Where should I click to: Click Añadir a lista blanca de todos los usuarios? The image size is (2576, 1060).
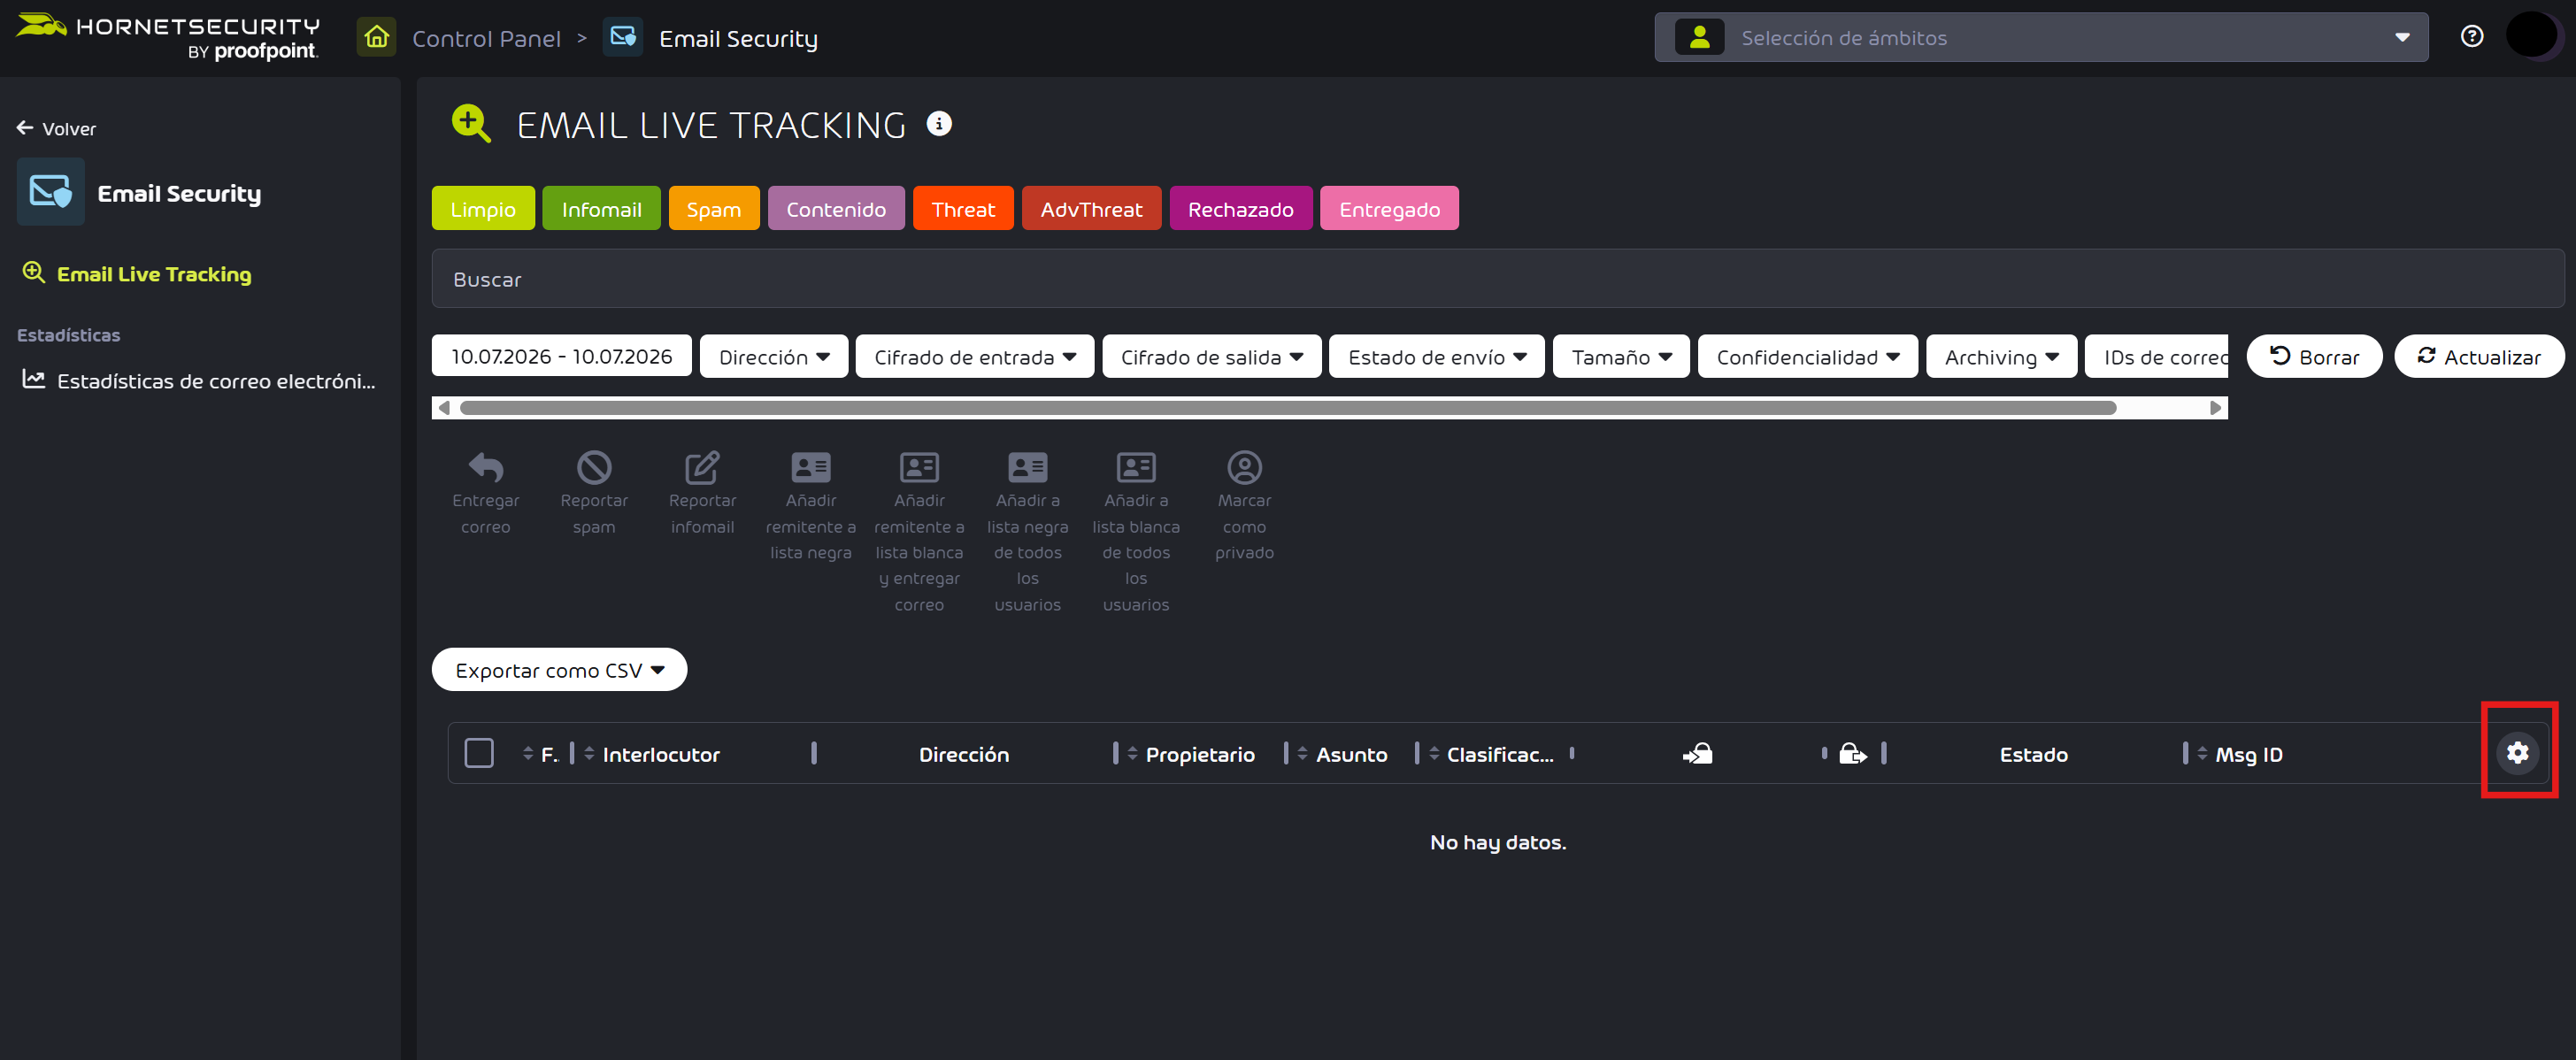tap(1135, 467)
